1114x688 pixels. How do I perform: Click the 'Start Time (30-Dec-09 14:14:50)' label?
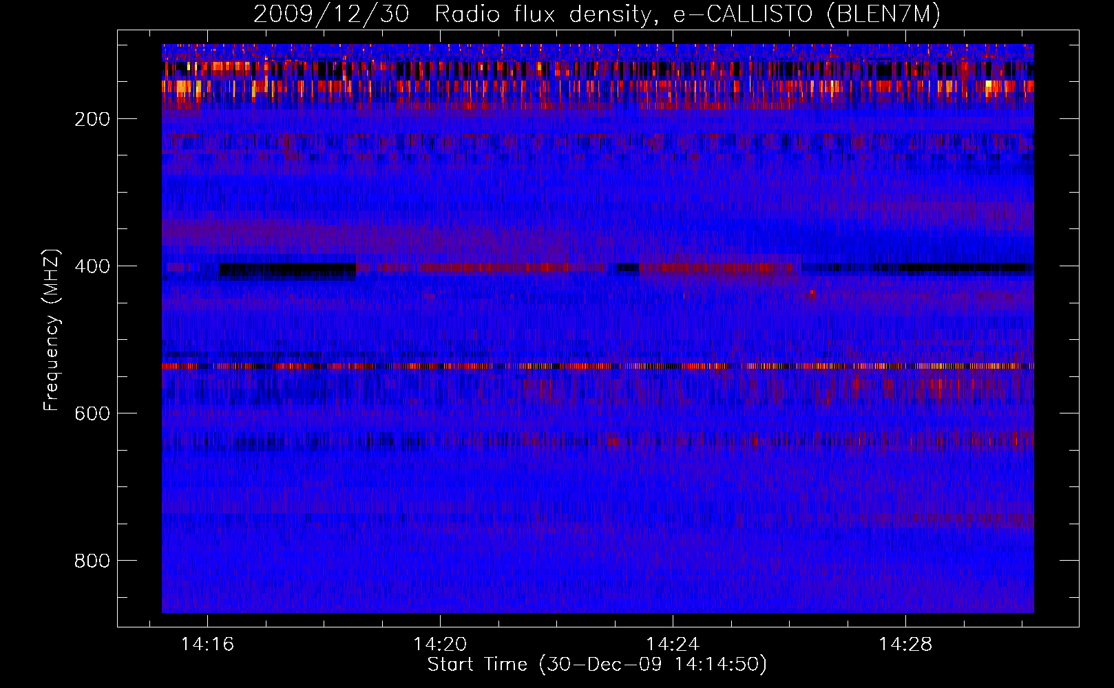597,665
